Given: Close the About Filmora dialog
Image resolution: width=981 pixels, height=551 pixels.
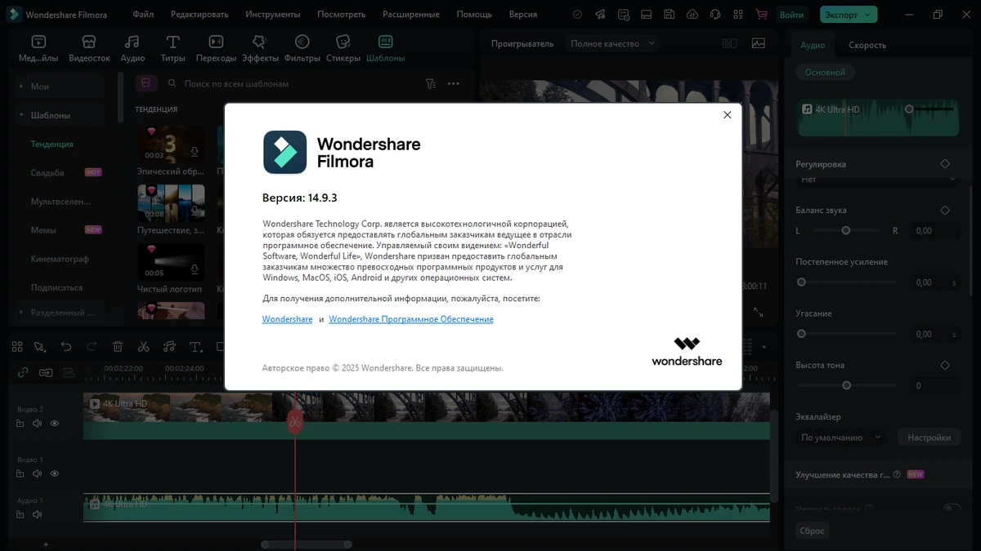Looking at the screenshot, I should pyautogui.click(x=727, y=115).
